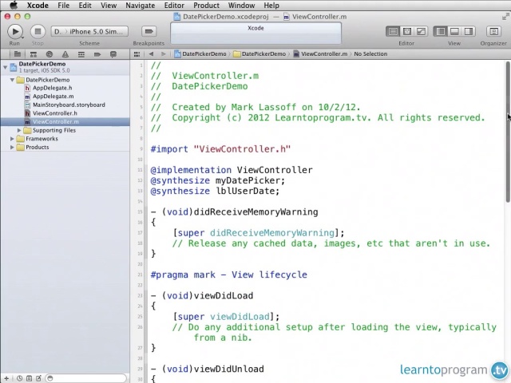Show the Project navigator

[x=18, y=54]
